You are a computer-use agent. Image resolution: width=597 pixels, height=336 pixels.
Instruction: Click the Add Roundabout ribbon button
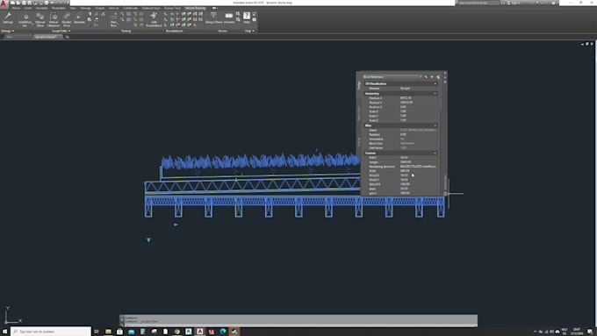(154, 19)
